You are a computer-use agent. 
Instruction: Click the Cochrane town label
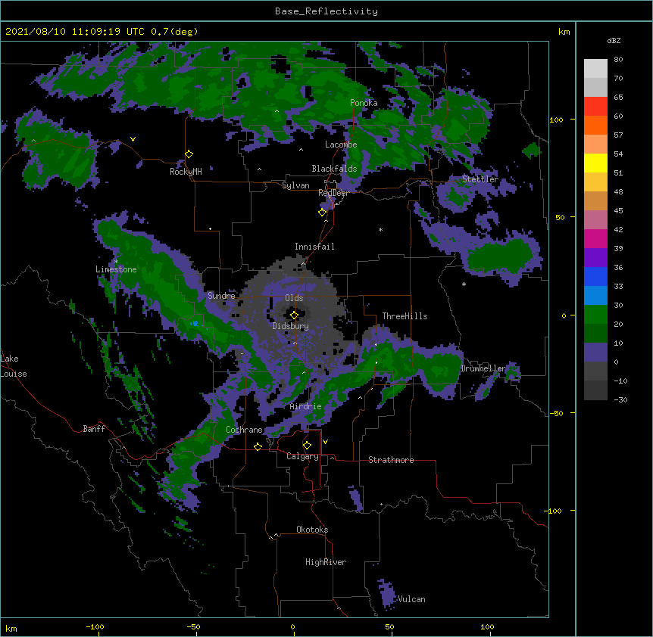[x=244, y=430]
